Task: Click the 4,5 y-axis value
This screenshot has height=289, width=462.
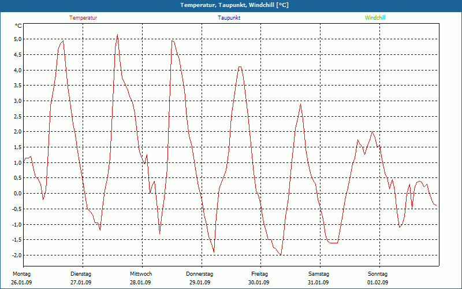Action: coord(17,54)
